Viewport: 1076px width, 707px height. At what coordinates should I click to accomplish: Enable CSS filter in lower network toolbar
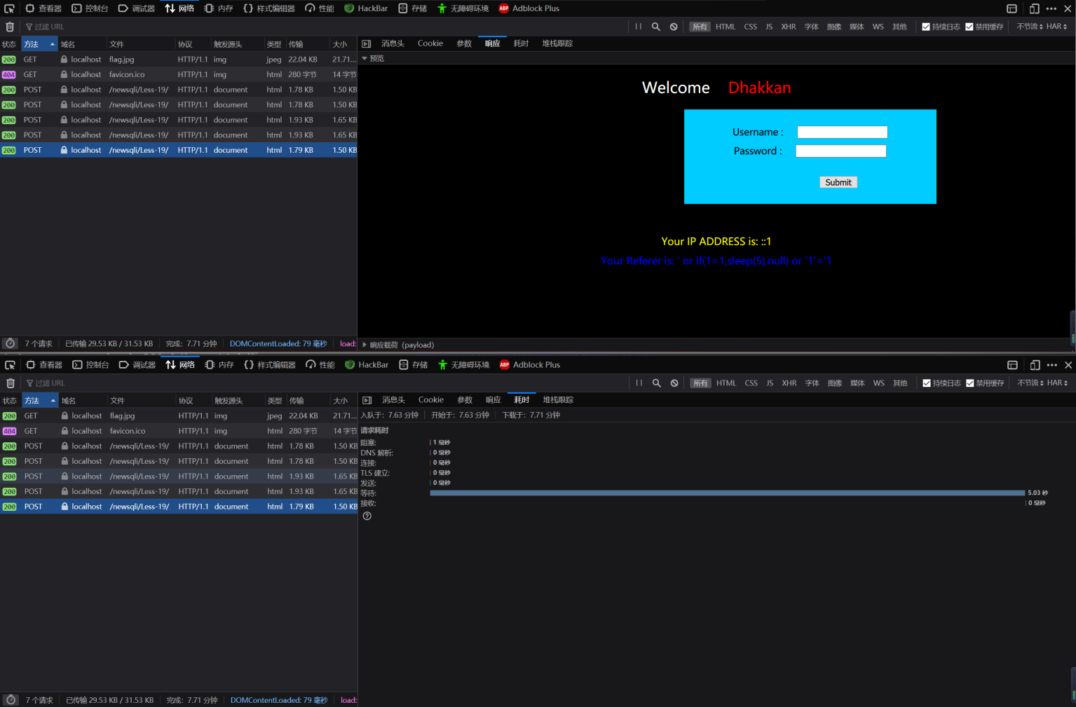[751, 383]
